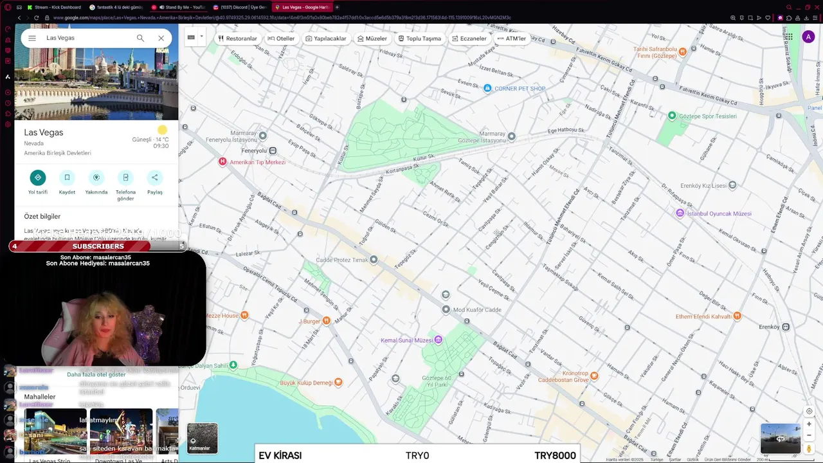Focus the Las Vegas search input field

87,38
